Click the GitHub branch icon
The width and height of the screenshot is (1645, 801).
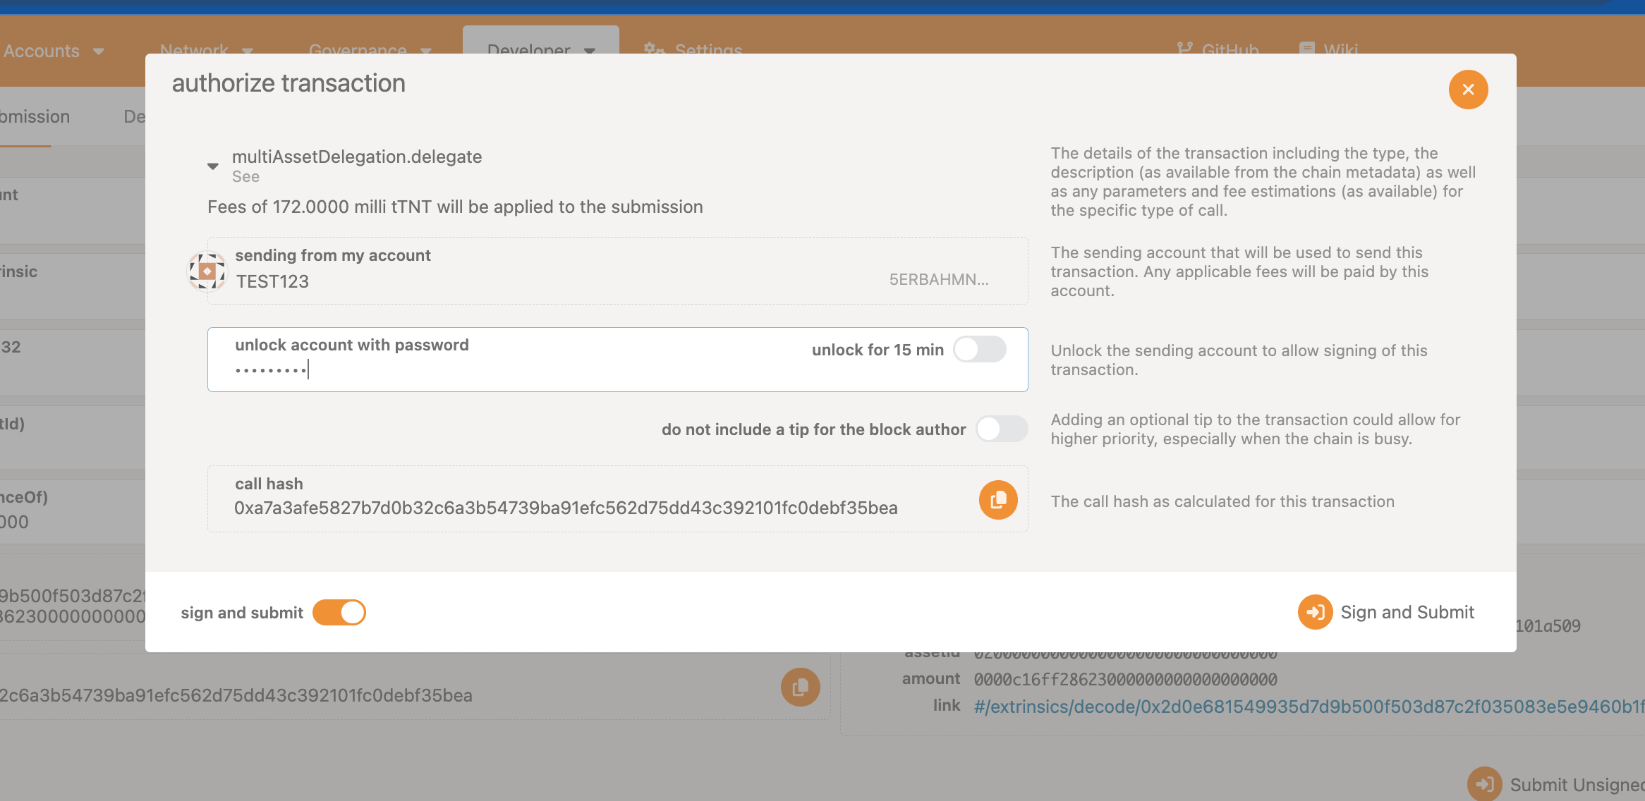pyautogui.click(x=1184, y=49)
